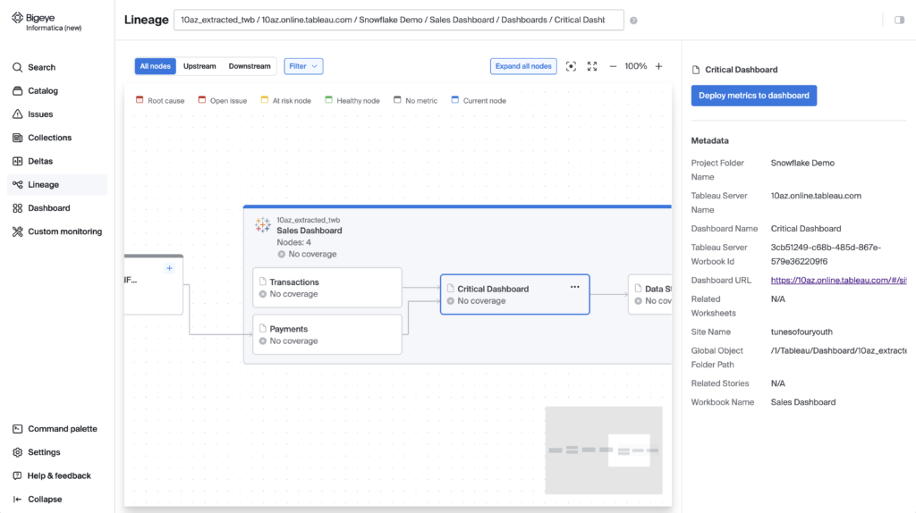Zoom in with the plus icon
This screenshot has width=916, height=513.
pos(658,66)
